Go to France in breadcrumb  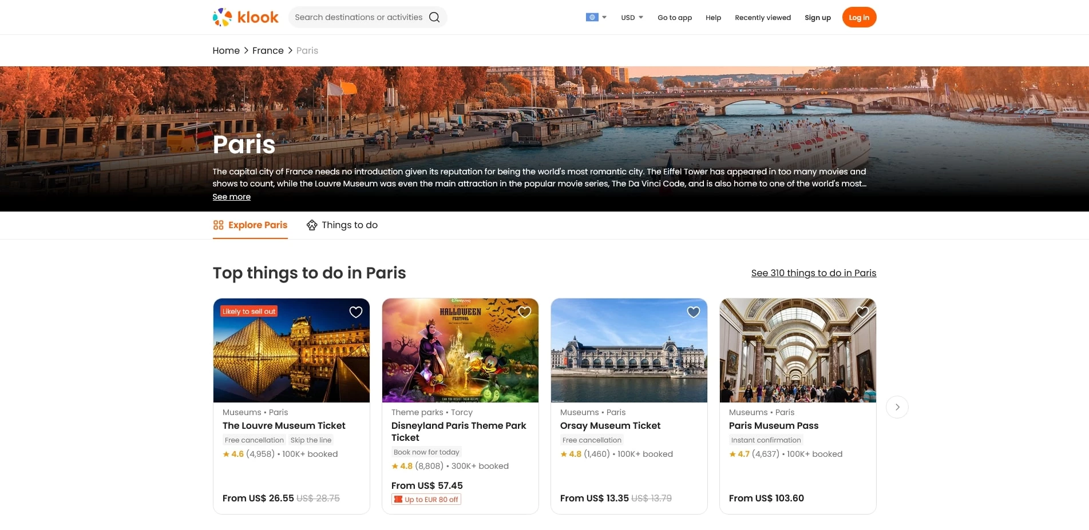pos(268,51)
